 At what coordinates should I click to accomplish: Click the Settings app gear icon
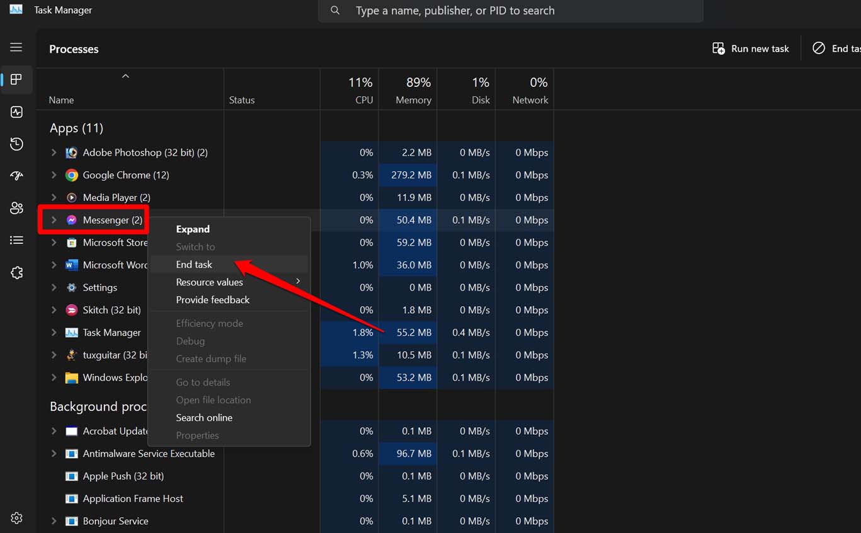coord(72,287)
